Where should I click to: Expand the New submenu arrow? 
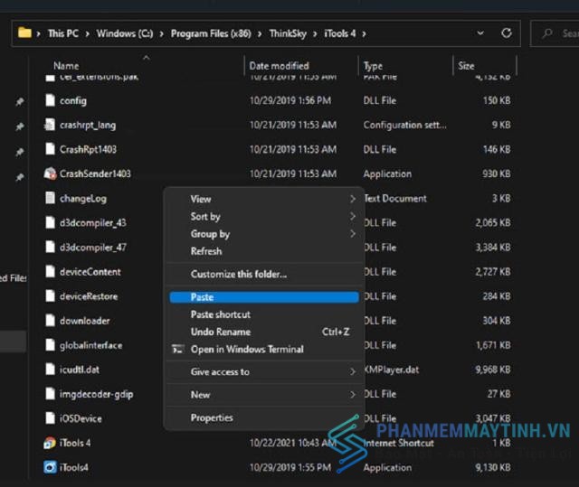353,395
